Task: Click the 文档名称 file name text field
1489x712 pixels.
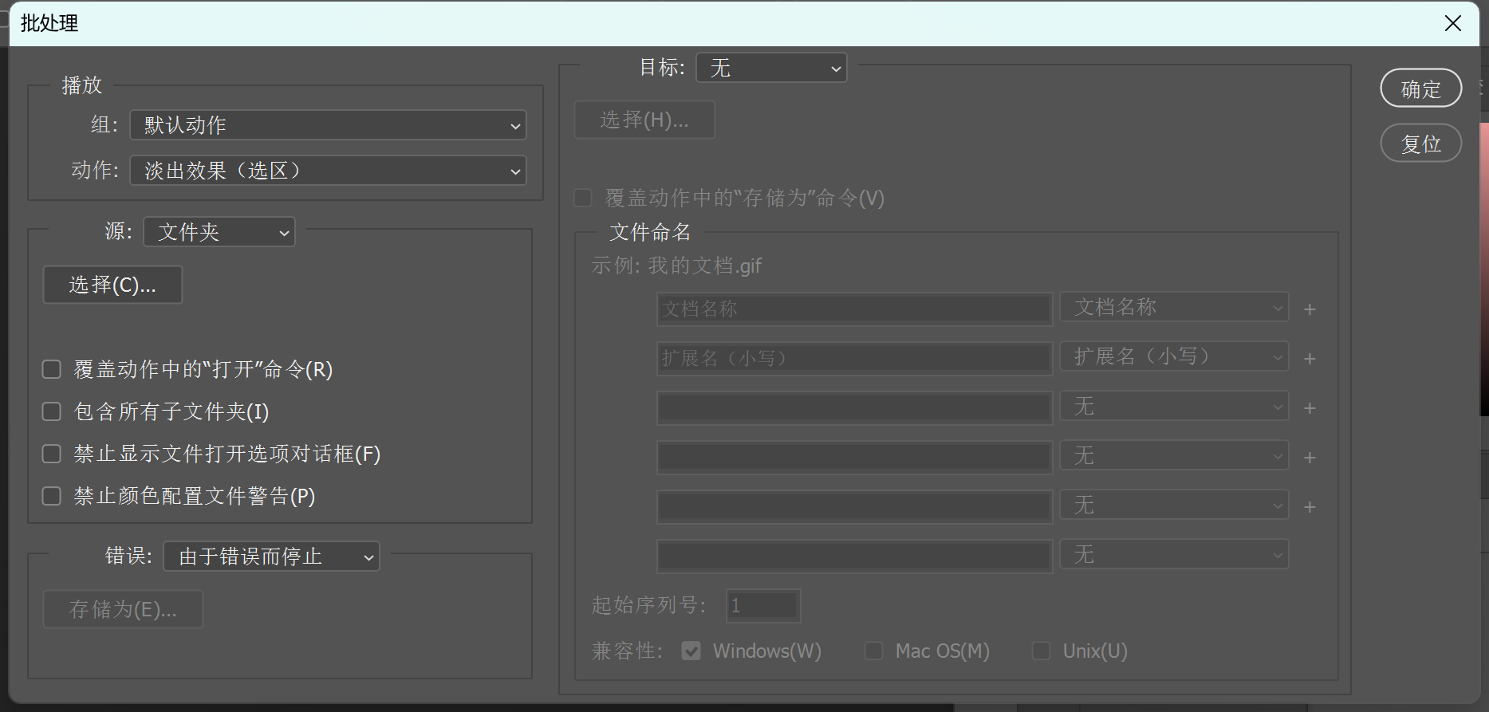Action: point(854,309)
